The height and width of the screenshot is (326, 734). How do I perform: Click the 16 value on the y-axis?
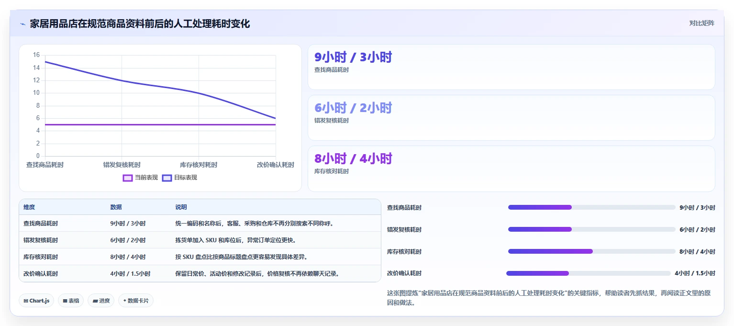pyautogui.click(x=36, y=55)
